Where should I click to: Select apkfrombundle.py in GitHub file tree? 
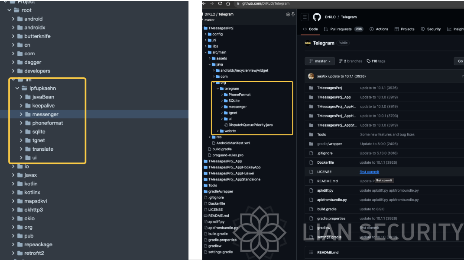pos(223,228)
